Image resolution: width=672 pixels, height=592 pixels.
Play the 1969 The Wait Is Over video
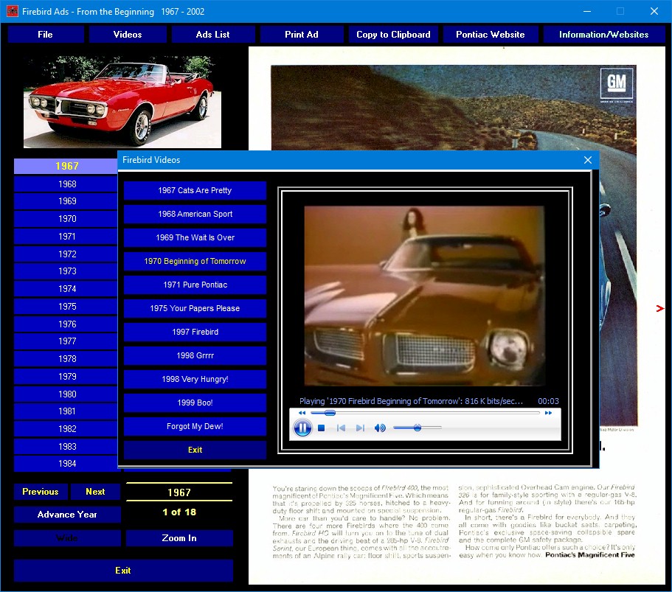click(195, 237)
